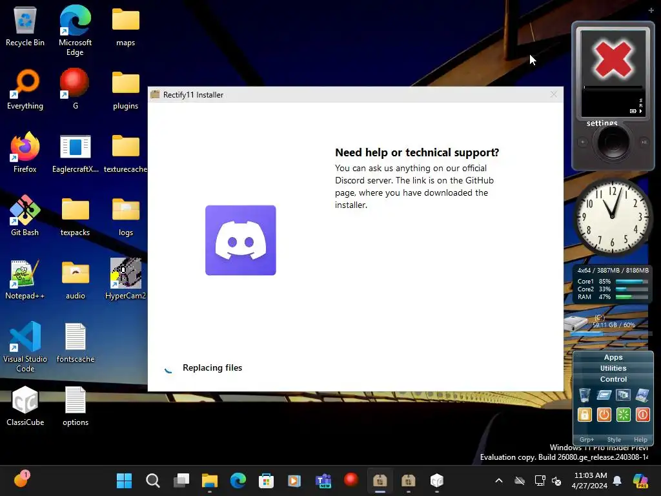The image size is (661, 496).
Task: Open the Windows Start menu
Action: (x=124, y=480)
